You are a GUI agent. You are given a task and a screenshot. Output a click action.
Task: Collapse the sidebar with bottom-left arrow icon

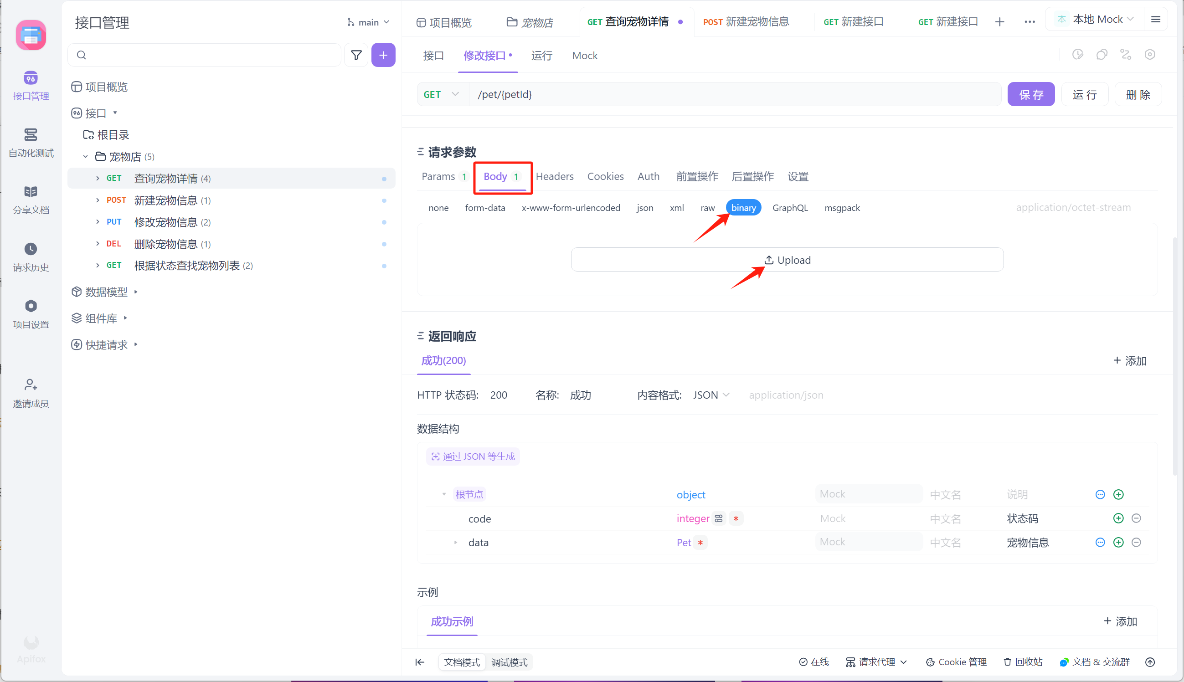[x=420, y=662]
